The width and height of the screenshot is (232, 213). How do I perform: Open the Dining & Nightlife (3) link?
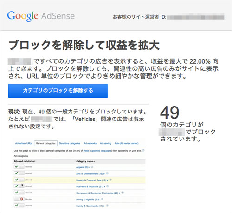87,200
